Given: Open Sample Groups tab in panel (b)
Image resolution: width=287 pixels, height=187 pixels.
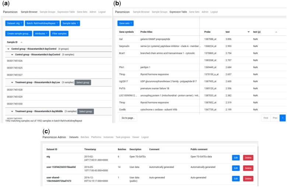Looking at the screenshot, I should [160, 12].
